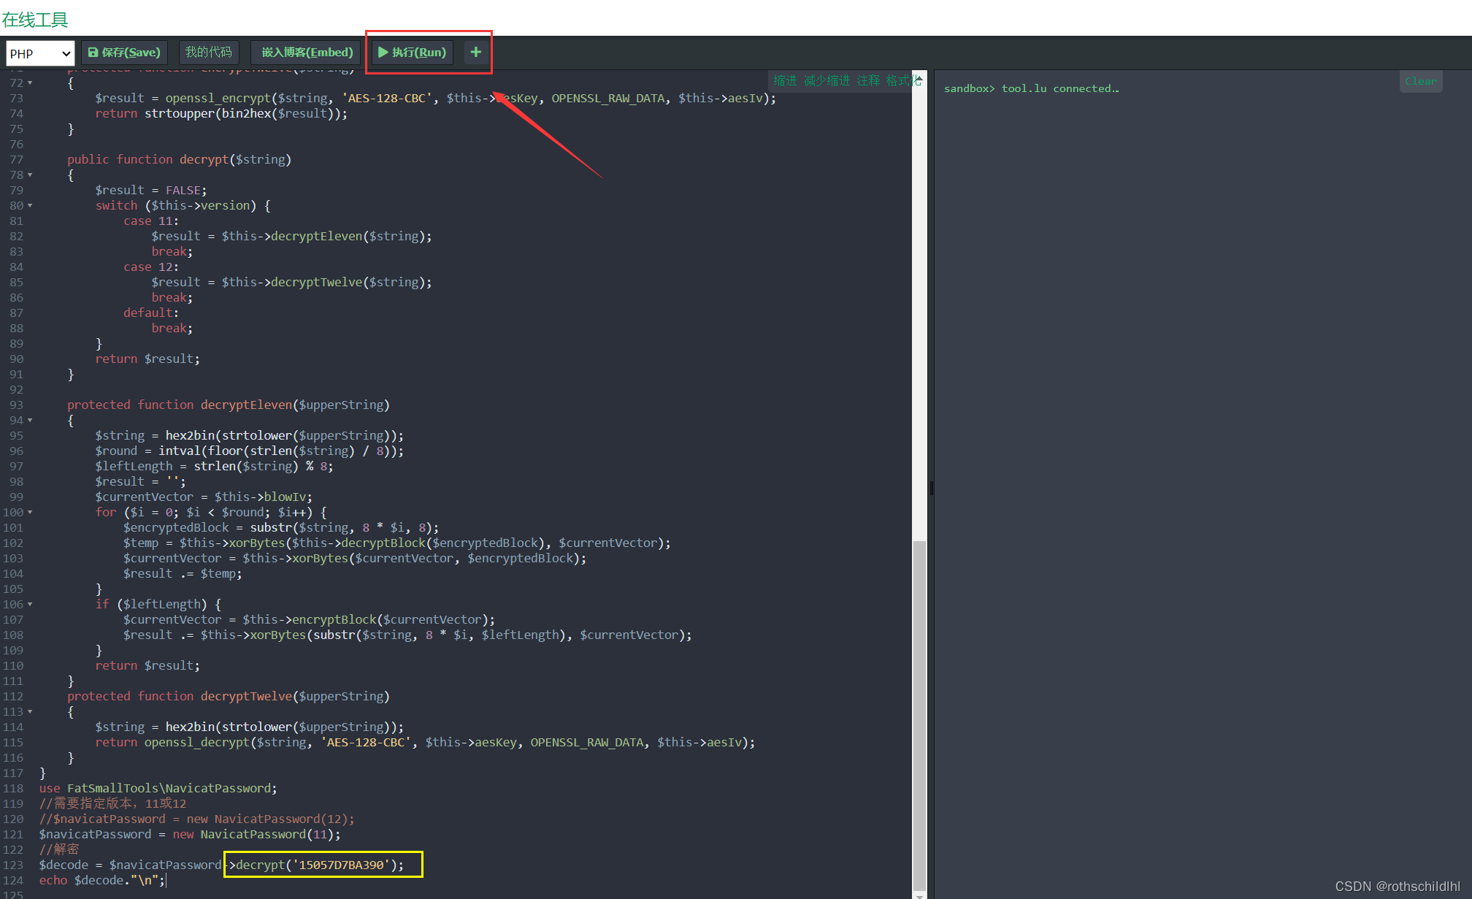Clear the sandbox console output

click(1420, 81)
